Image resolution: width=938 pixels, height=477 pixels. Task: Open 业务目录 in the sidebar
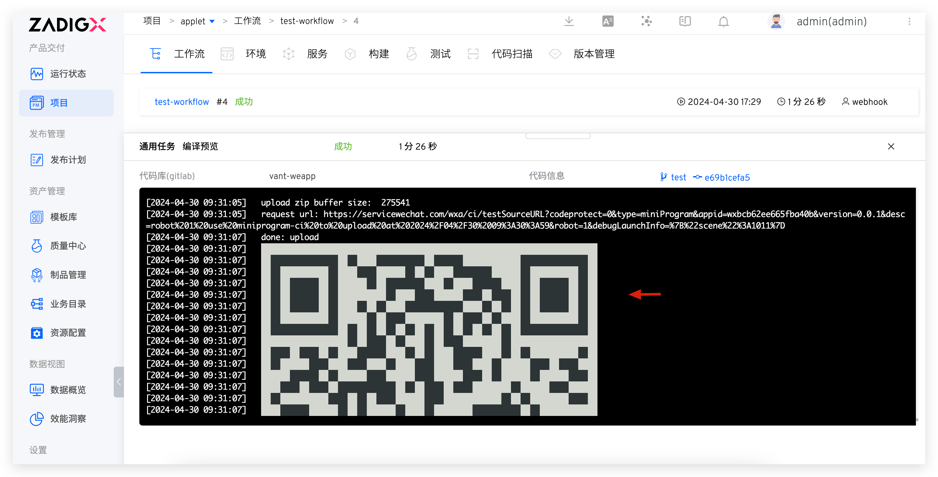(x=66, y=304)
